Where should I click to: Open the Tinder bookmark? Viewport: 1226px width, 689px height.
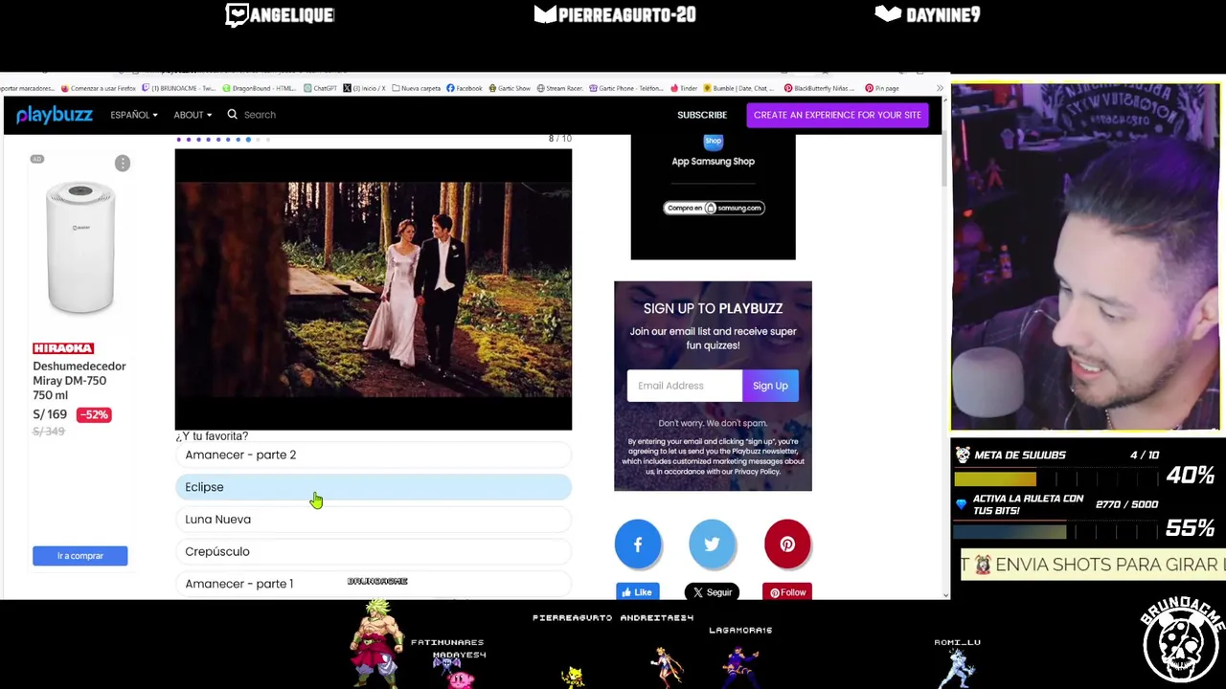685,88
